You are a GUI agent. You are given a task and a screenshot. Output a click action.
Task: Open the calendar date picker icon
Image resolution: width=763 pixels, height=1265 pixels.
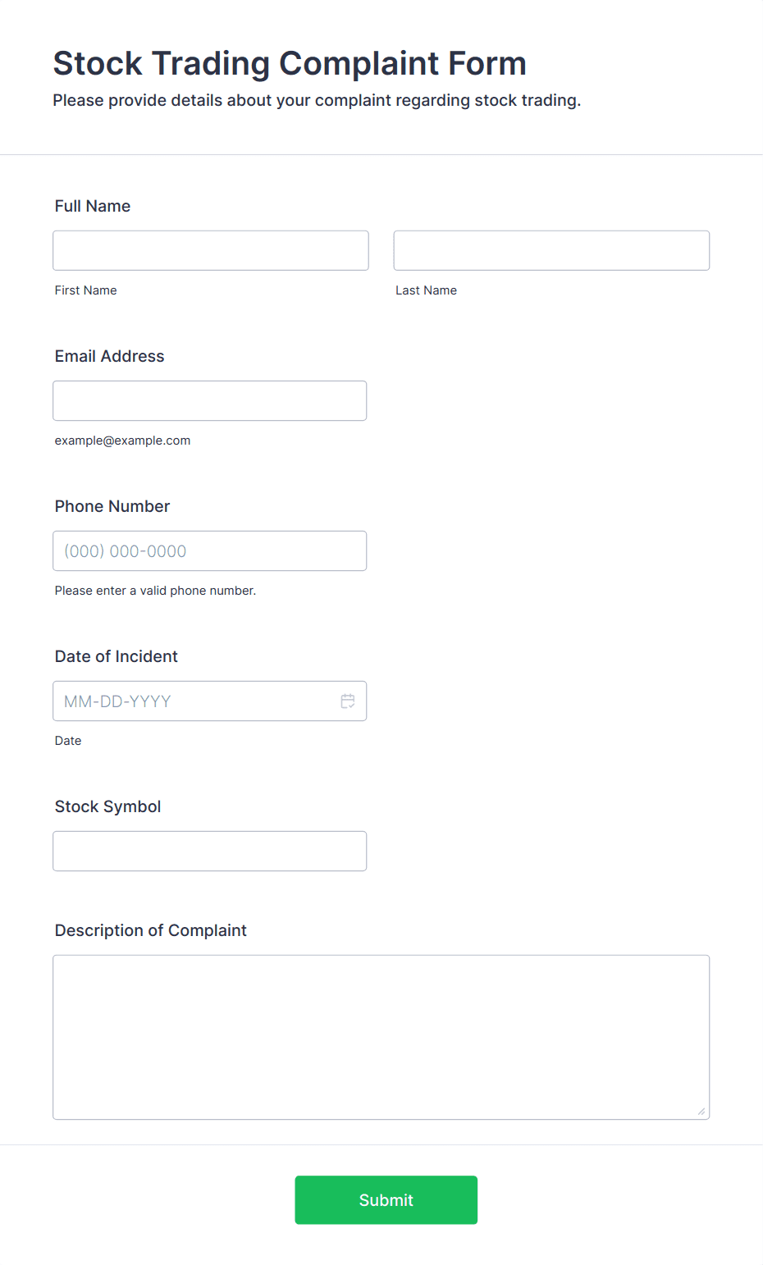pos(348,701)
